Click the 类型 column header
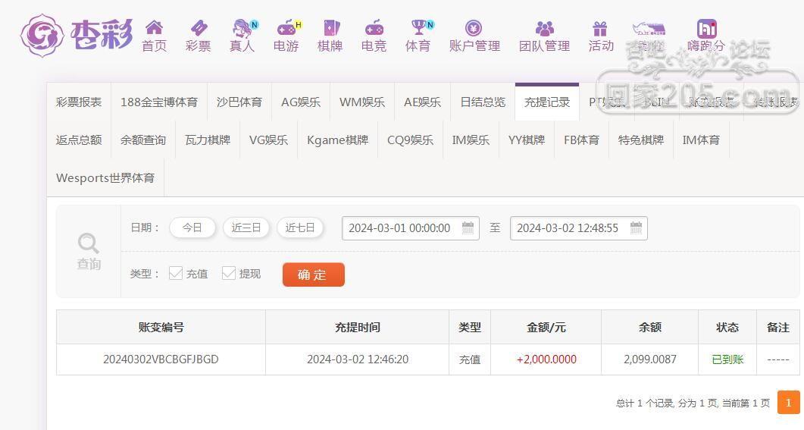 (470, 328)
